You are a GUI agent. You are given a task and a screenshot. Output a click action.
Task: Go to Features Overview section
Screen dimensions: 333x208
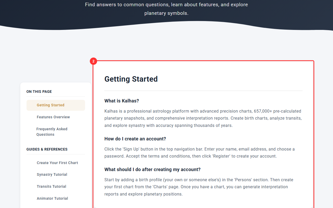point(53,117)
